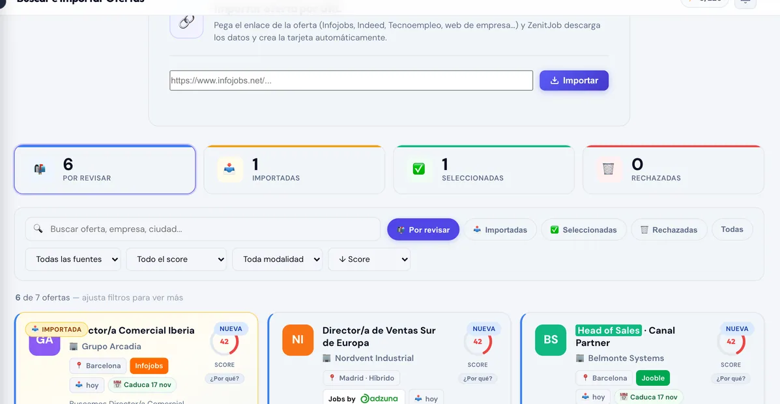Click the green checkmark icon in Seleccionadas card
This screenshot has height=404, width=780.
[x=419, y=169]
